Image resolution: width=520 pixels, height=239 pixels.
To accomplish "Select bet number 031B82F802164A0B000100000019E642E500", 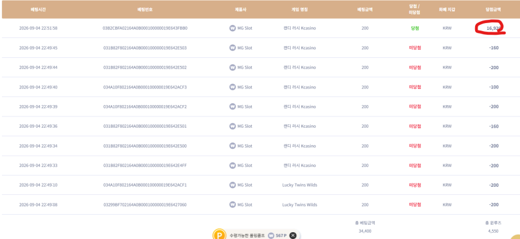I will click(x=145, y=146).
